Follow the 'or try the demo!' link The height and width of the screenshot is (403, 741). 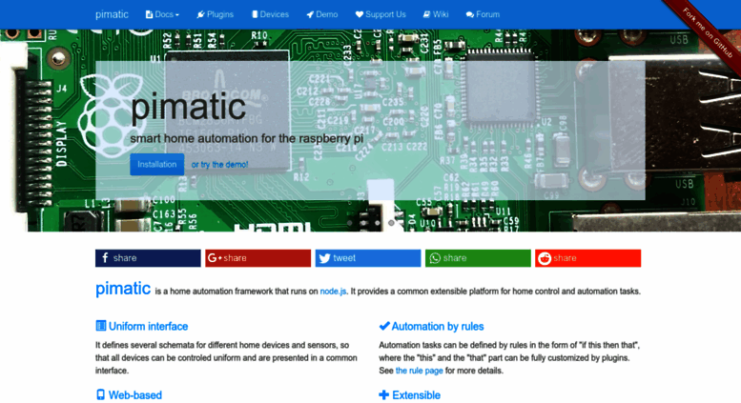219,164
